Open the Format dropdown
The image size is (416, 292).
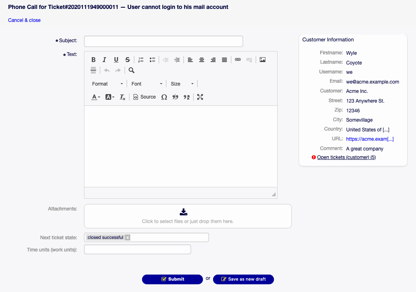pos(108,84)
